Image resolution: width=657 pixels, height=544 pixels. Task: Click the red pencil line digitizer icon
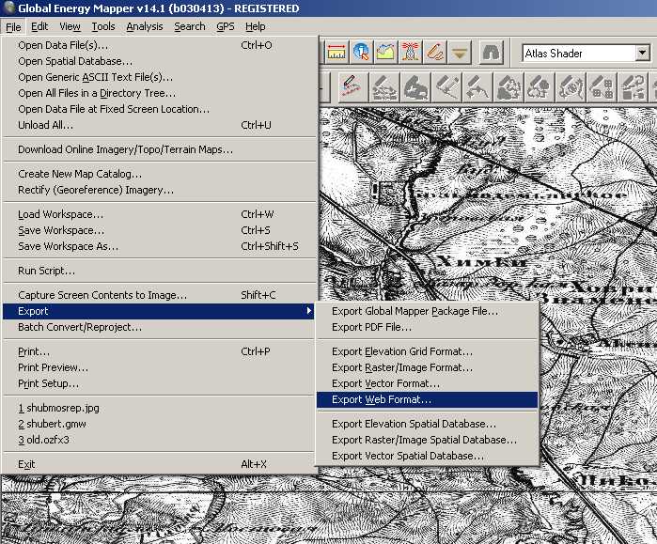(352, 87)
